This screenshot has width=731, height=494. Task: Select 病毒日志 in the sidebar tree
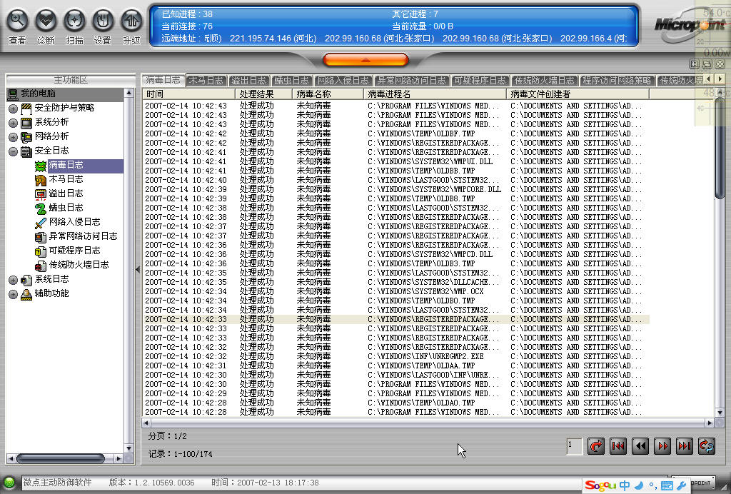coord(66,165)
